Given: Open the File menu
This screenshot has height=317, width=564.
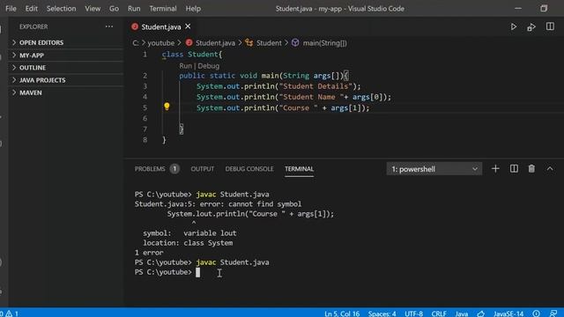Looking at the screenshot, I should [x=11, y=8].
